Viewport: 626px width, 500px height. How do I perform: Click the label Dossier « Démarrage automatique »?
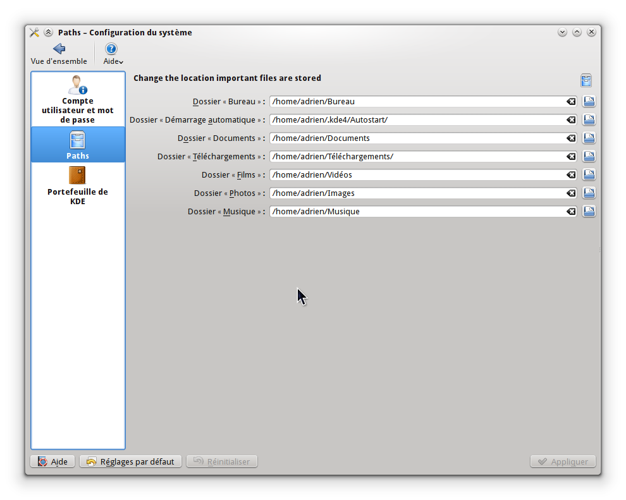[197, 119]
